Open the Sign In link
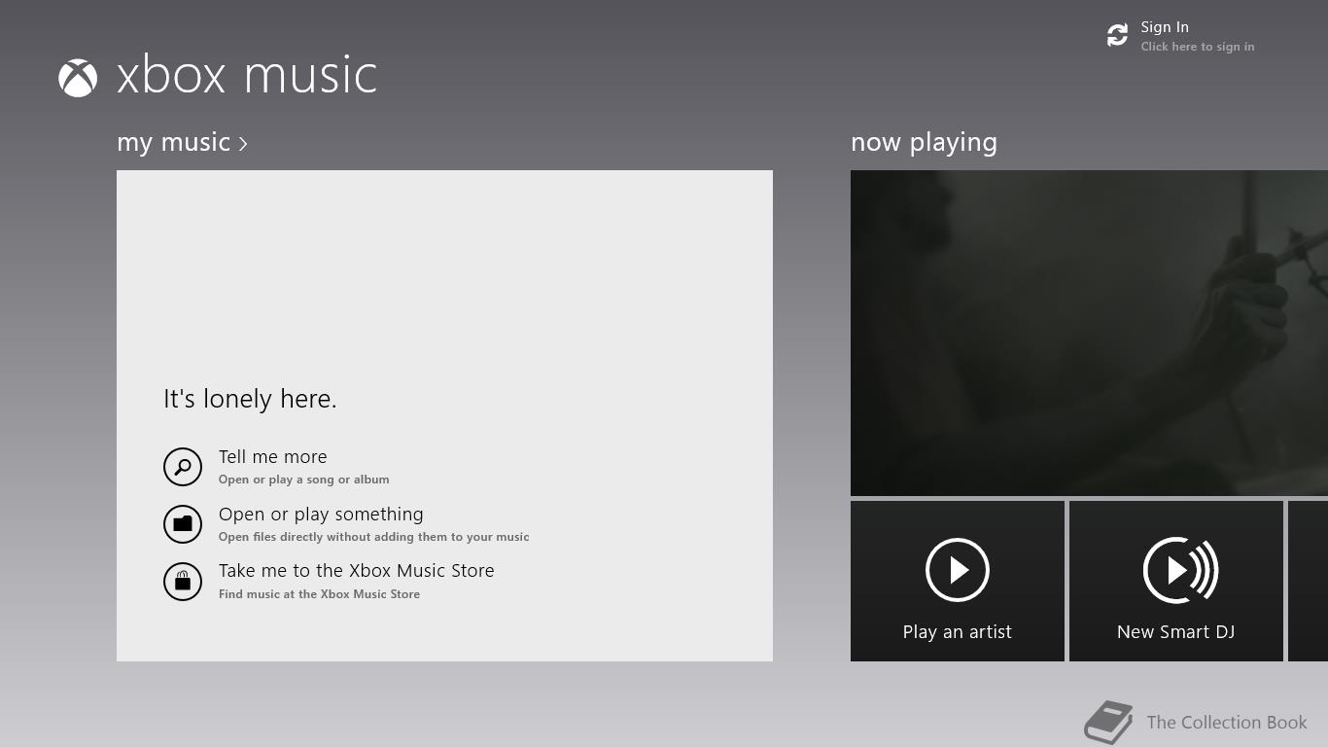Screen dimensions: 1328x747 (1165, 27)
